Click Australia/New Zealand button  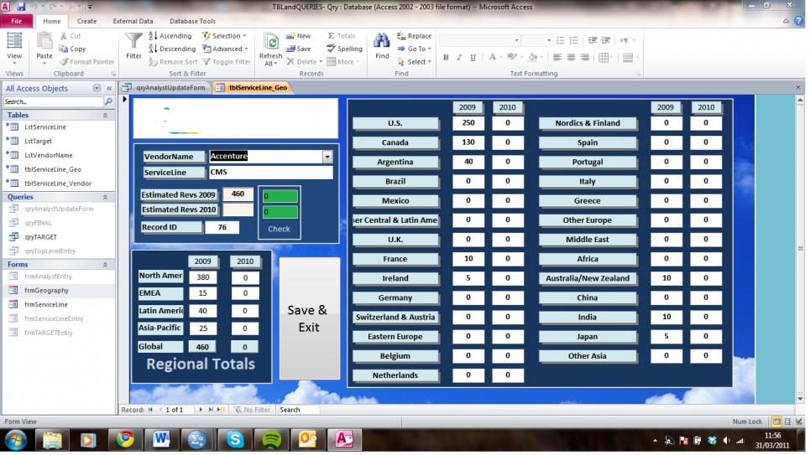(x=588, y=278)
